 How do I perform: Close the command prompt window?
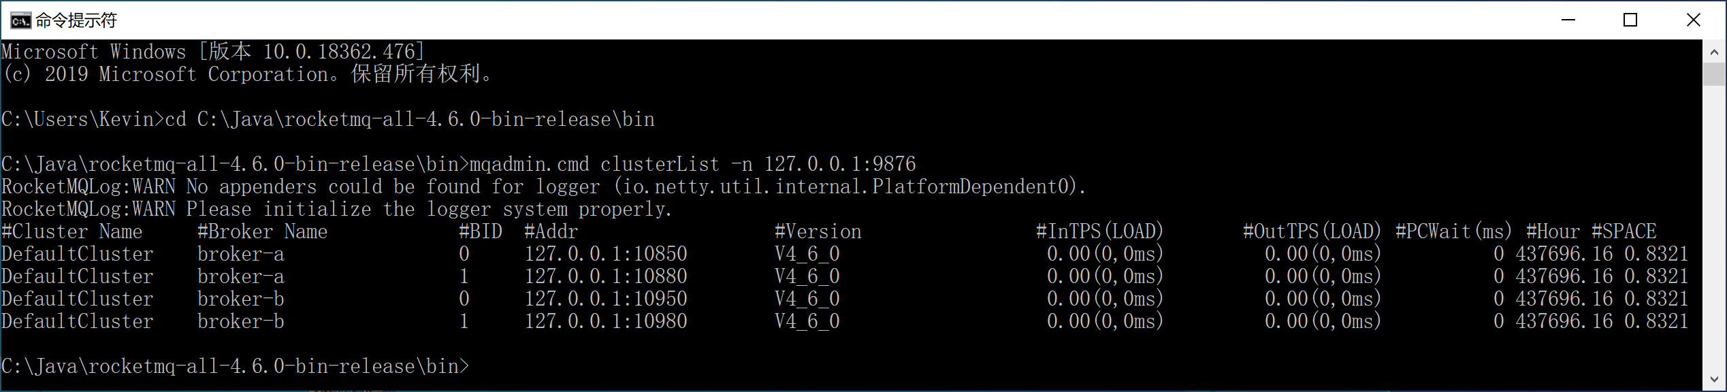click(1694, 20)
